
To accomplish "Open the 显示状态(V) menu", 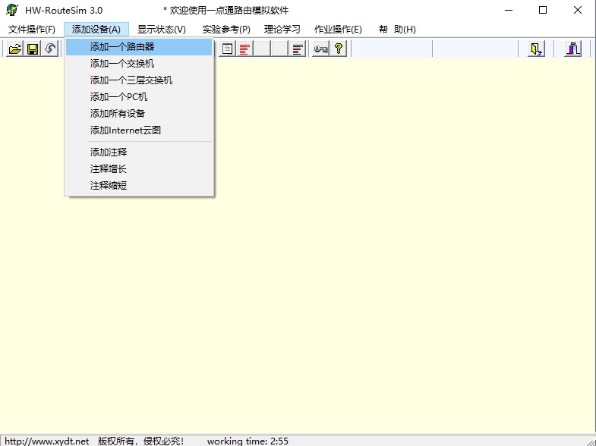I will click(162, 30).
